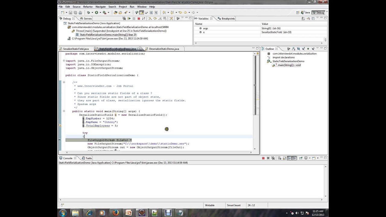This screenshot has width=386, height=217.
Task: Click the Suspend icon in Debug view
Action: (134, 18)
